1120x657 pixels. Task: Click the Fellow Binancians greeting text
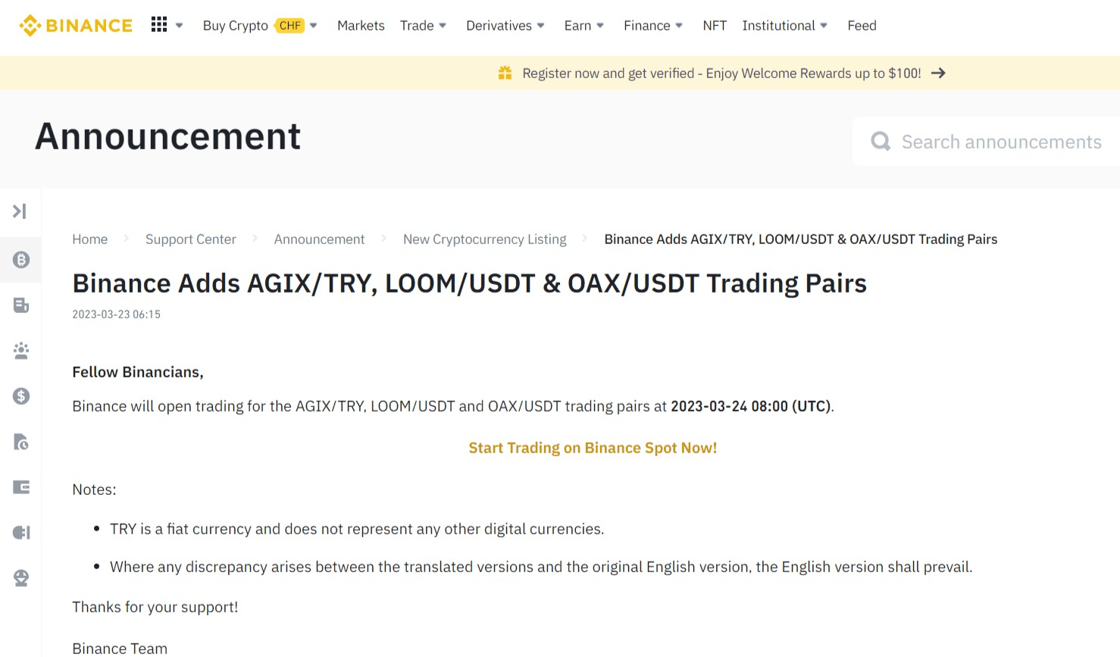(x=138, y=372)
